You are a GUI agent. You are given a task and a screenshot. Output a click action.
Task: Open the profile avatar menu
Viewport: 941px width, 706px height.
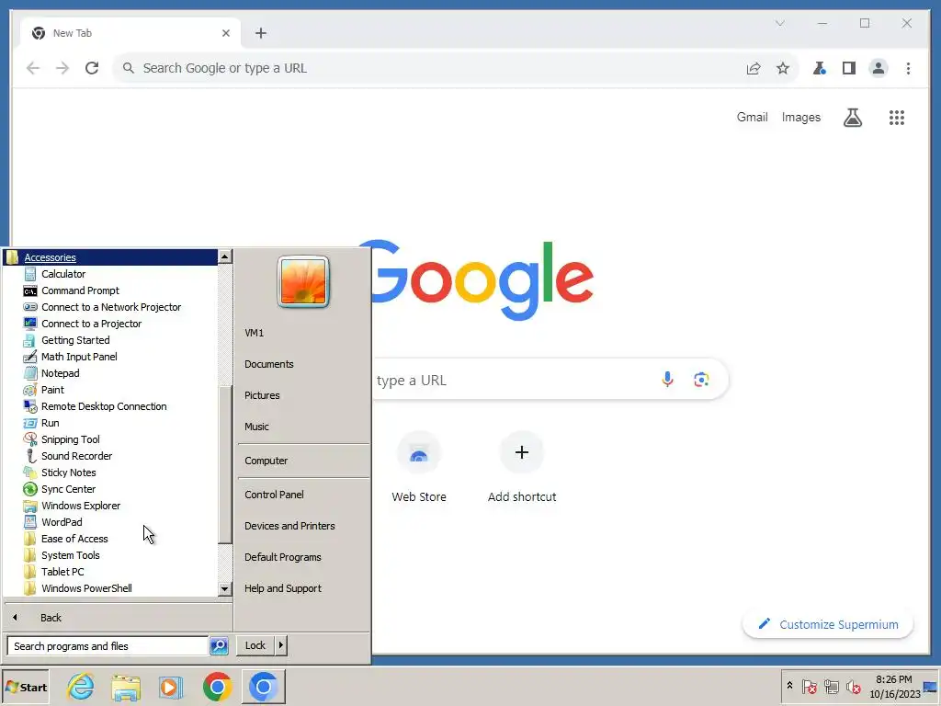point(878,68)
